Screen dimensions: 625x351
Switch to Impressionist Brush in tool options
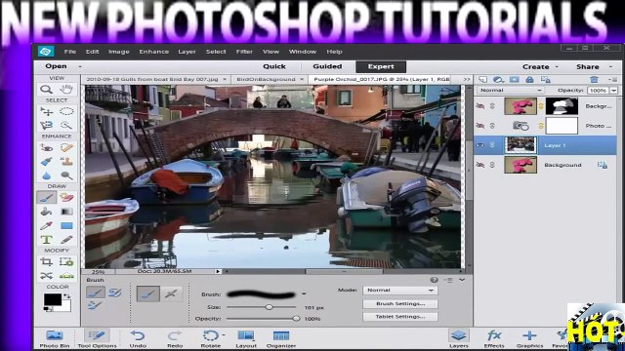(x=115, y=292)
